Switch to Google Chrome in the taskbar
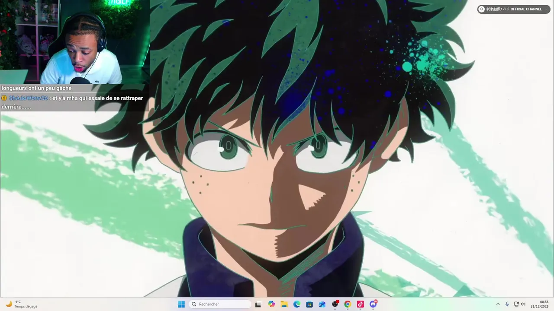The image size is (554, 311). pyautogui.click(x=348, y=304)
